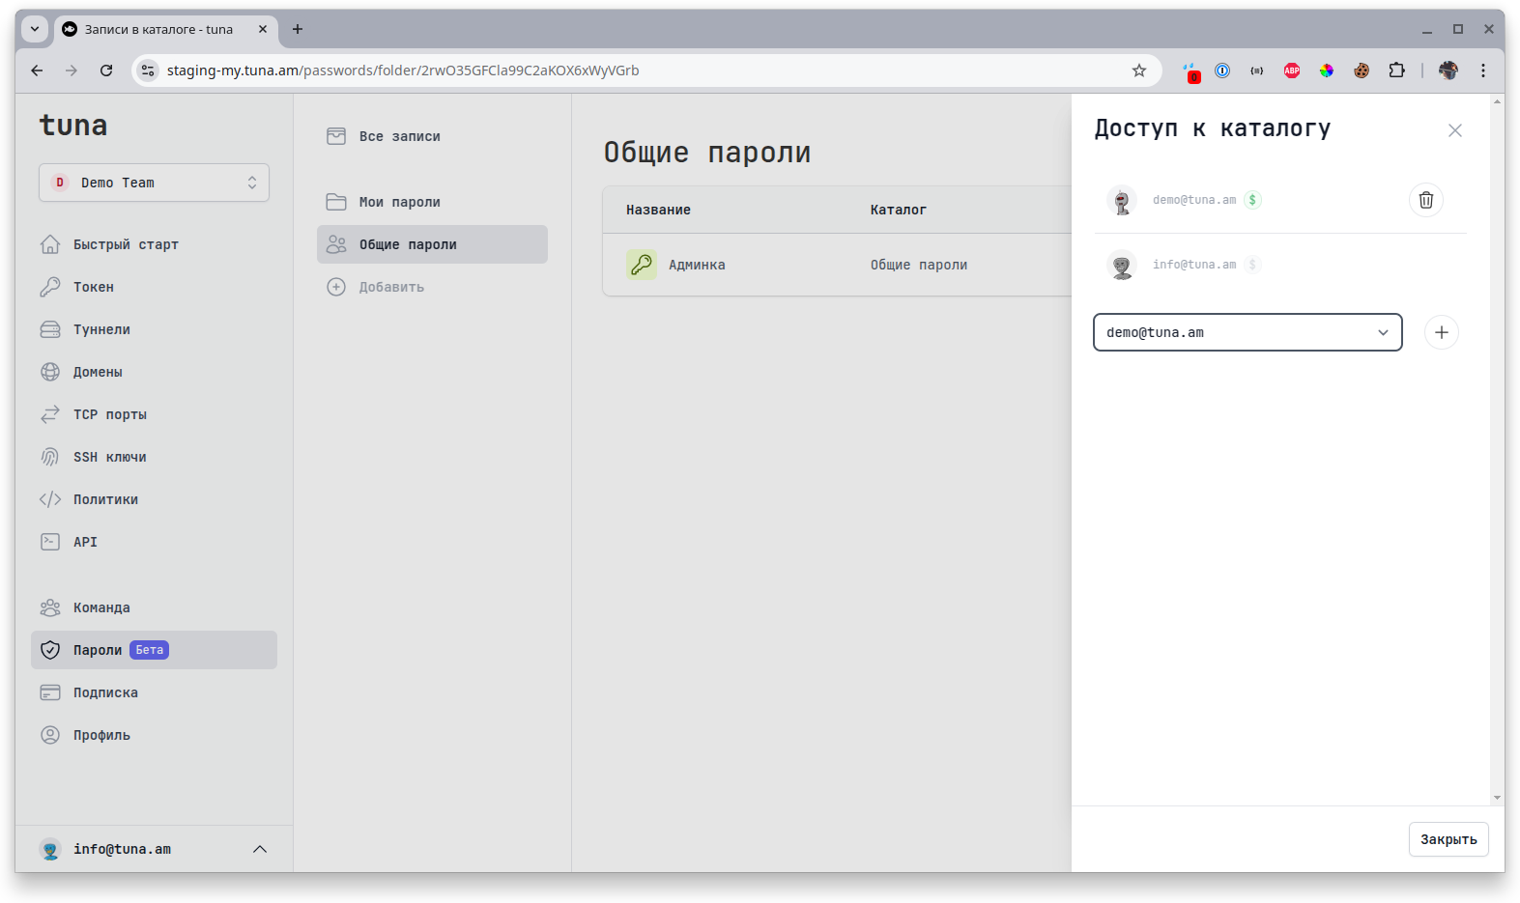Open the Команда team icon
Screen dimensions: 1520x903
point(50,607)
